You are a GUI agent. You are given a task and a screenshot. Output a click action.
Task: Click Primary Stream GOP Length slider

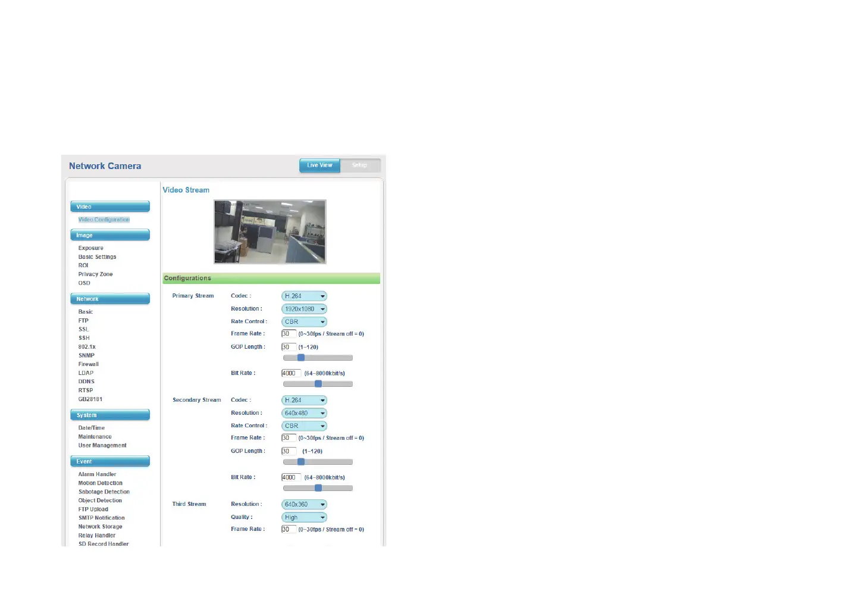pyautogui.click(x=318, y=358)
